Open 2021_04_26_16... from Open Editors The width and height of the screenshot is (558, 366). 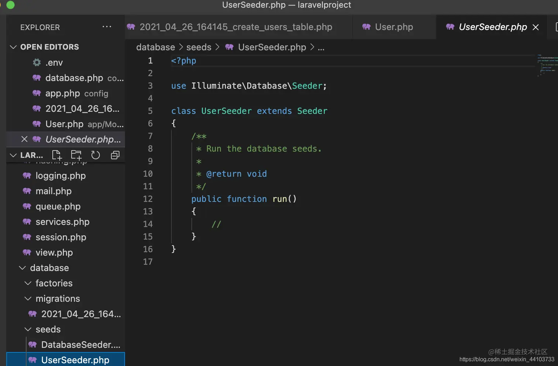coord(66,108)
